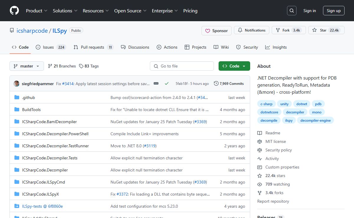The height and width of the screenshot is (218, 354).
Task: Click the MIT license scale icon
Action: click(260, 142)
